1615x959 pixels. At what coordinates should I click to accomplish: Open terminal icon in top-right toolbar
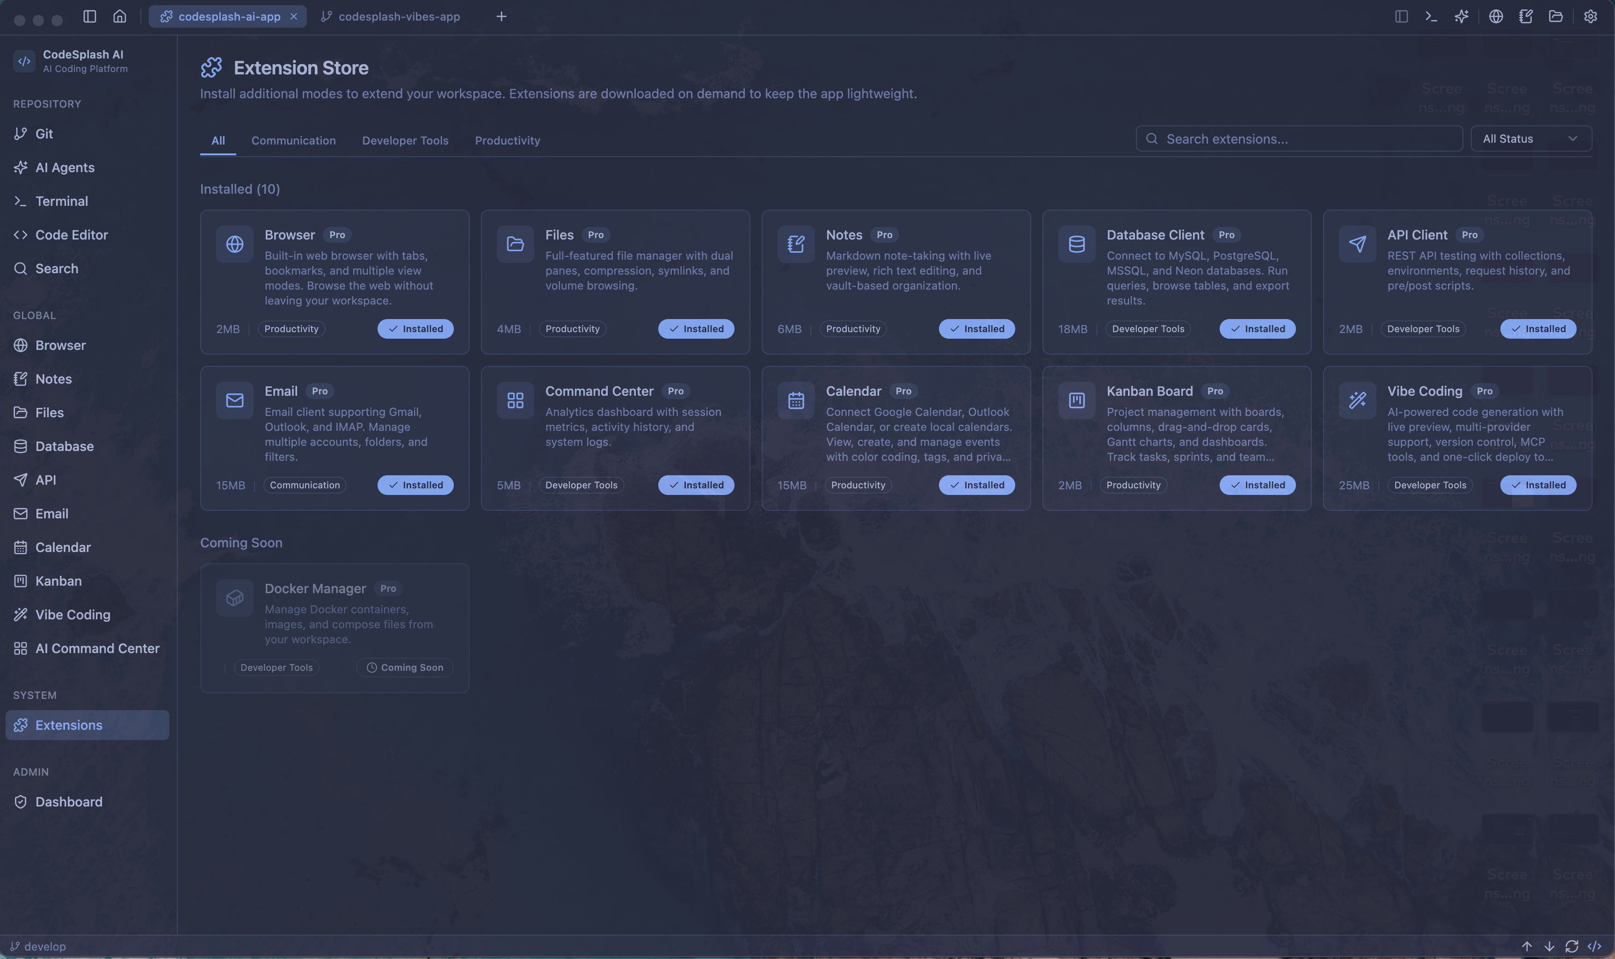pyautogui.click(x=1431, y=16)
